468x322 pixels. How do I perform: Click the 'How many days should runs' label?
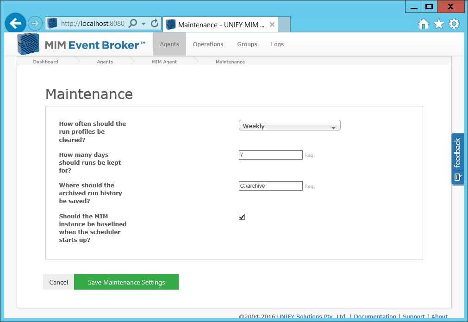tap(90, 162)
